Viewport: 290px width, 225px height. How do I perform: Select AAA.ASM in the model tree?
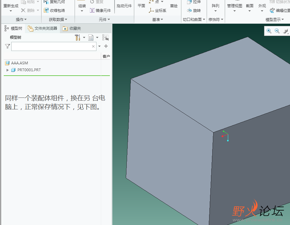[x=19, y=63]
